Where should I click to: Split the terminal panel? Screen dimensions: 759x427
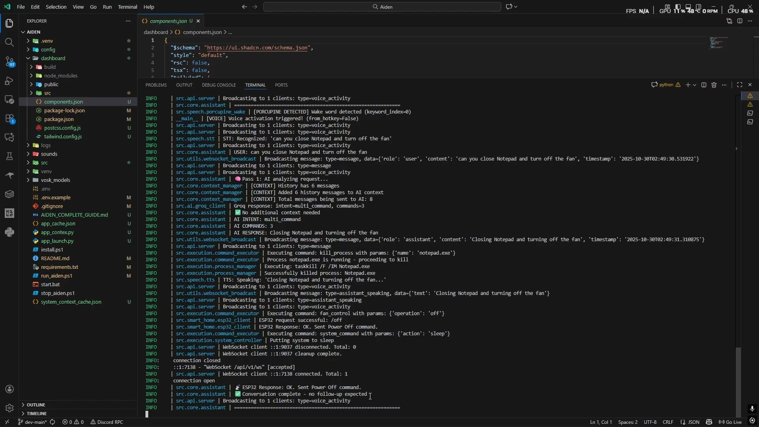704,85
